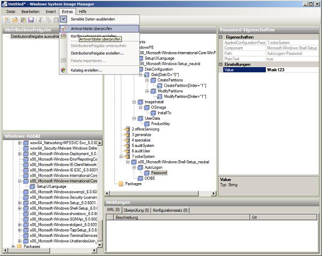Click the 2 offlineServicing pass icon
Viewport: 322px width, 256px height.
[x=127, y=129]
